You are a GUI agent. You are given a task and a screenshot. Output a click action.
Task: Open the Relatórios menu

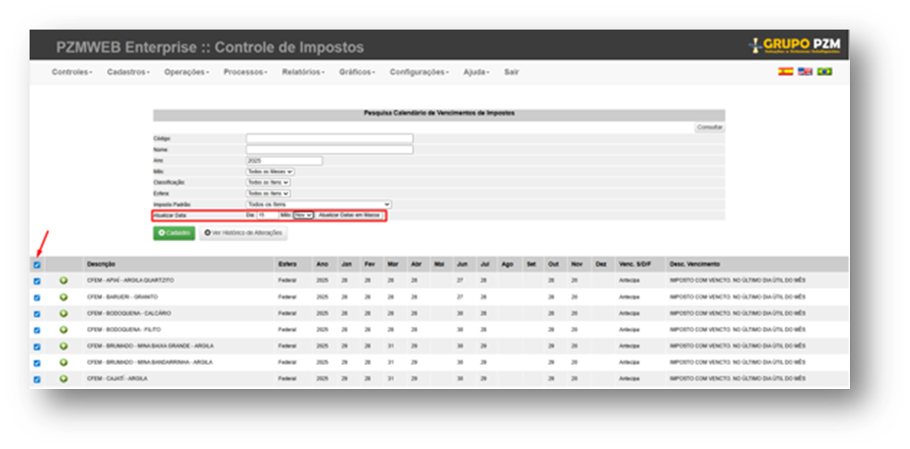pos(302,72)
